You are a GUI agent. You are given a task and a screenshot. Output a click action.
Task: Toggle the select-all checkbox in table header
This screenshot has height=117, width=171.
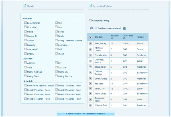[x=91, y=37]
